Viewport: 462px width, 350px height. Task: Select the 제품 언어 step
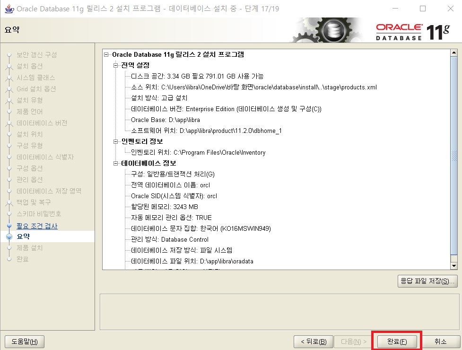29,112
